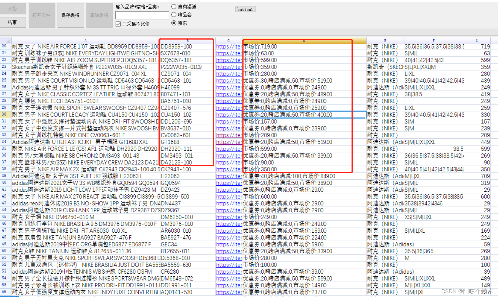
Task: Click the price cell showing 489
Action: tap(477, 278)
